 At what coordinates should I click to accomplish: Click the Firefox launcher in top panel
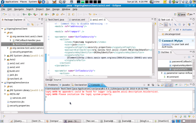coord(40,2)
